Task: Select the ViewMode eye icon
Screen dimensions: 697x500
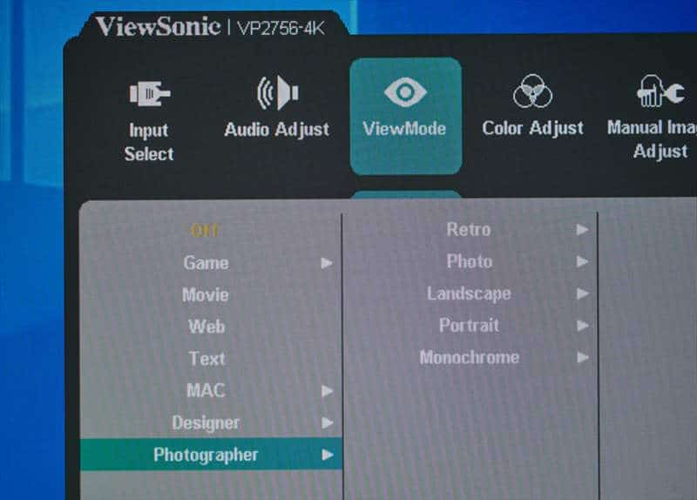Action: tap(405, 91)
